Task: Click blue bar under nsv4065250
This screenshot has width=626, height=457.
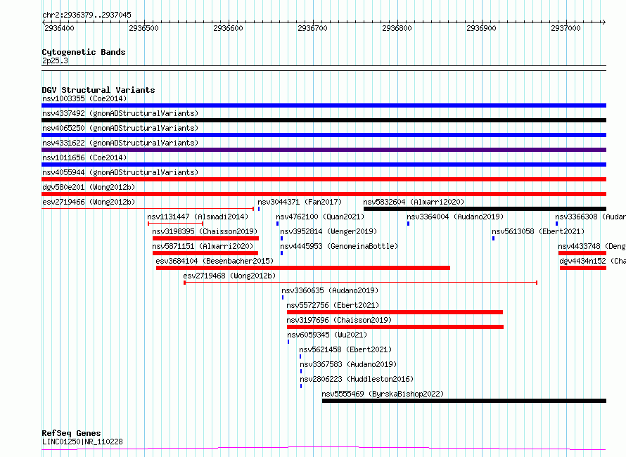Action: point(324,135)
